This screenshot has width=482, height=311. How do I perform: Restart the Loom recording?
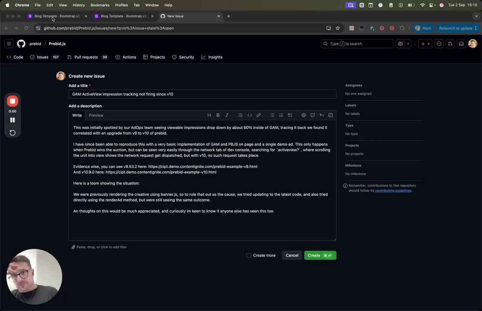(x=12, y=132)
